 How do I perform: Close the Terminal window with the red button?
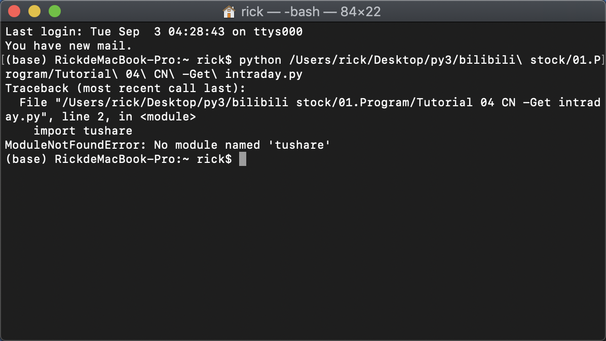point(14,11)
